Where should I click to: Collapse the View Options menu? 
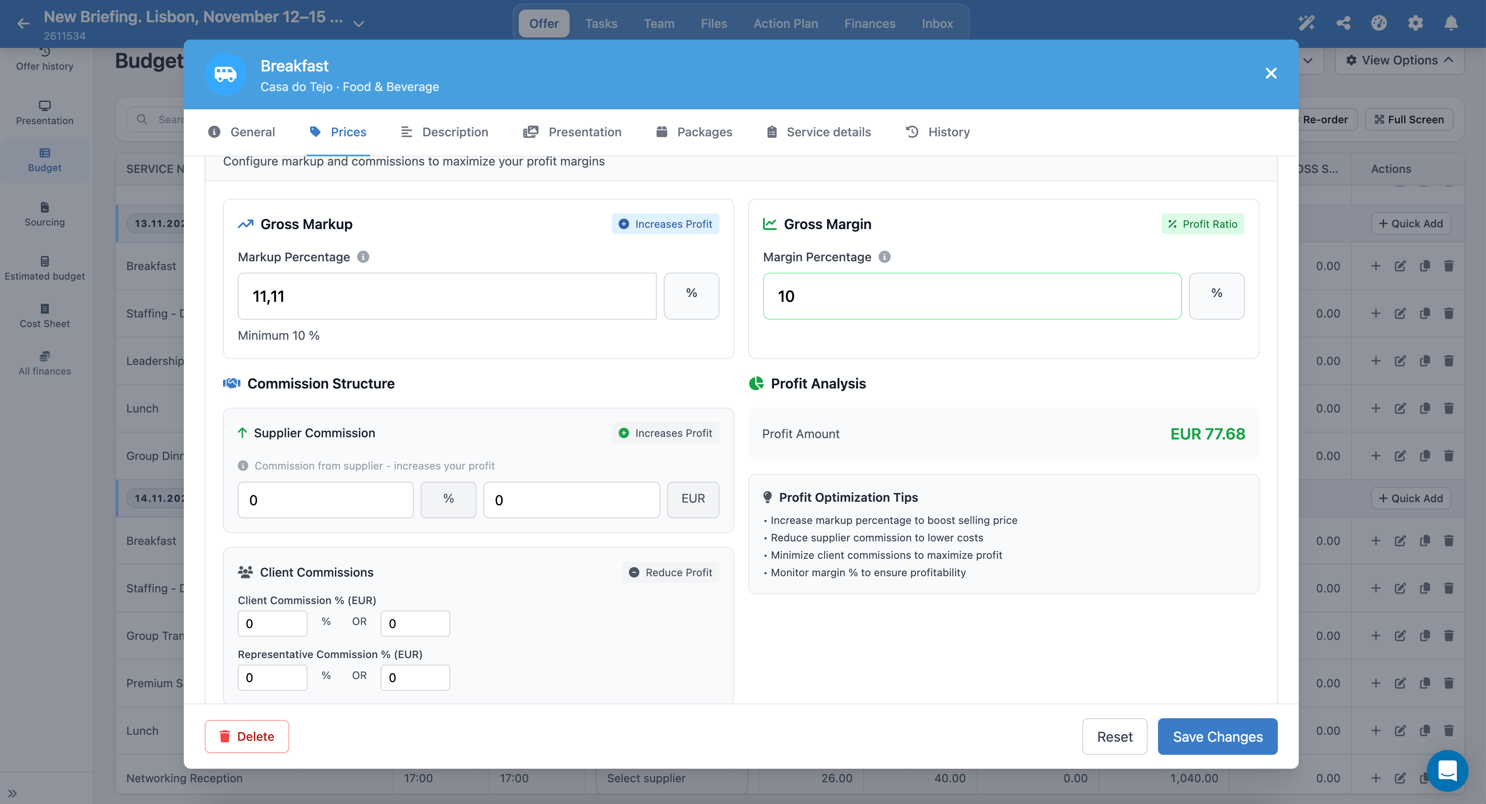click(x=1399, y=60)
